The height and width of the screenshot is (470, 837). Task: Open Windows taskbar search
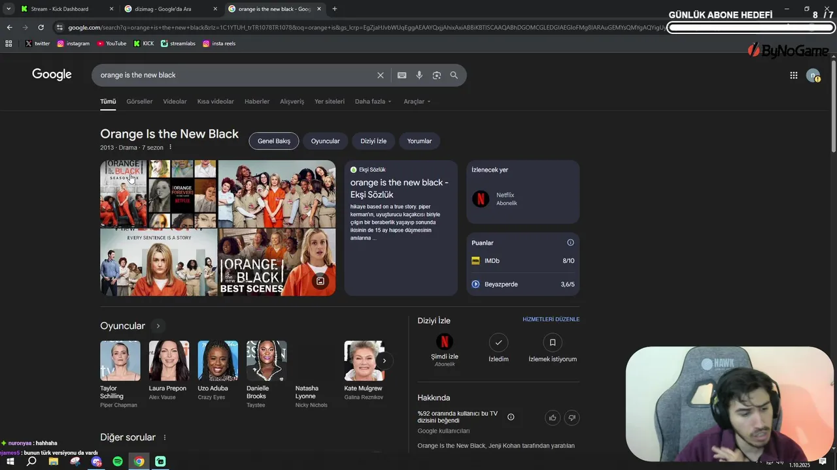tap(31, 462)
